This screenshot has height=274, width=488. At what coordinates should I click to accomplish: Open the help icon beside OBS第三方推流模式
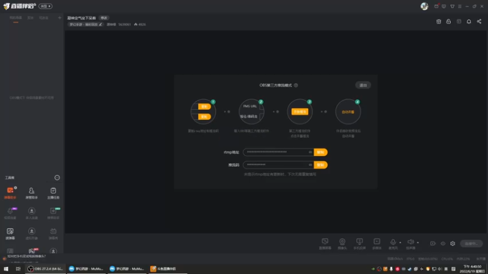tap(296, 85)
